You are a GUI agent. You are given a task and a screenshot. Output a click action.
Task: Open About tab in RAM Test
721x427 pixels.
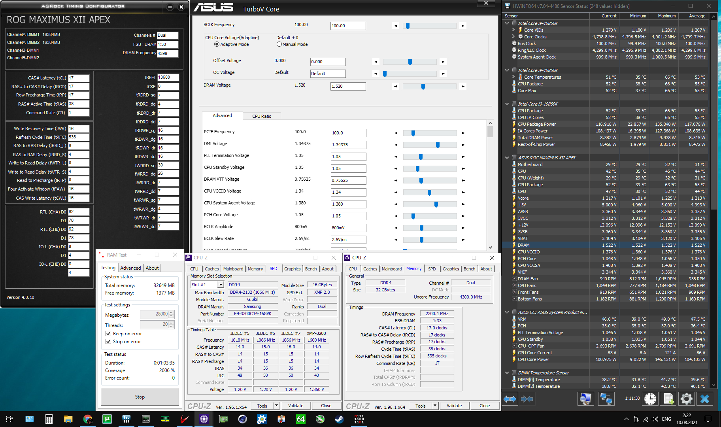click(152, 268)
